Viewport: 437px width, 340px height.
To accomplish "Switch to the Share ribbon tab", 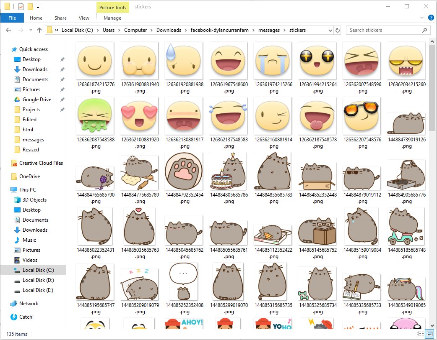I will click(60, 18).
